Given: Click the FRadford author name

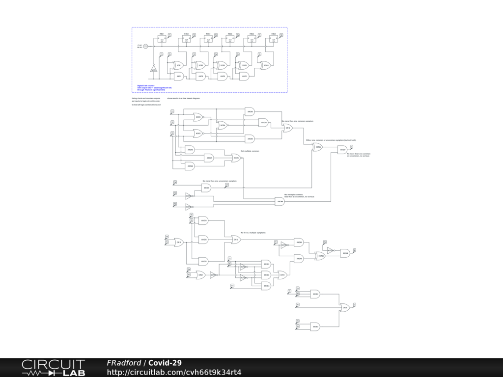Looking at the screenshot, I should pos(124,363).
